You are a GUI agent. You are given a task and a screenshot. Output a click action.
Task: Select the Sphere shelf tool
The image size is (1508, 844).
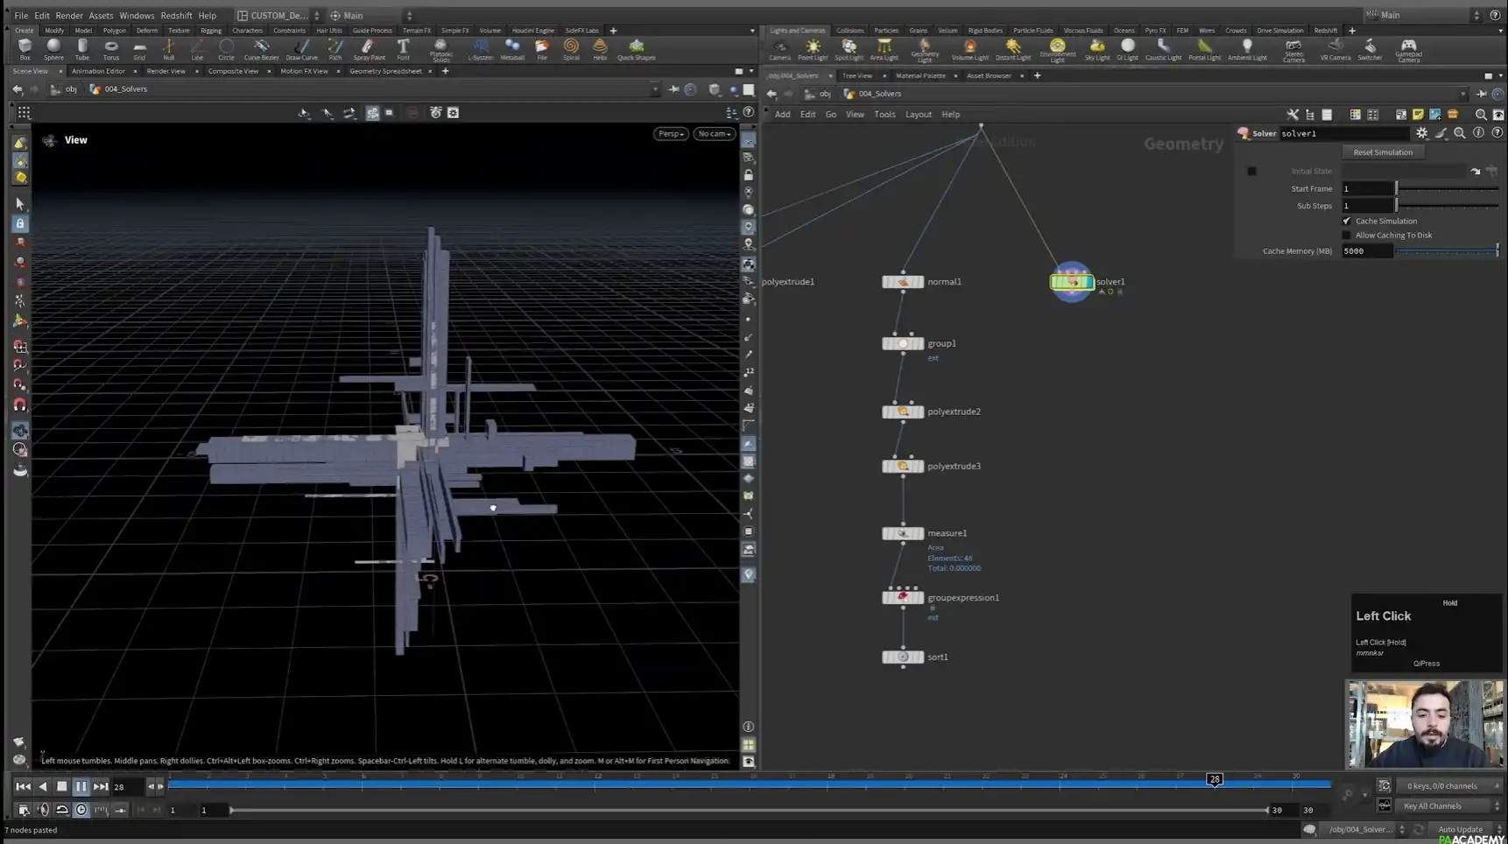[x=53, y=47]
